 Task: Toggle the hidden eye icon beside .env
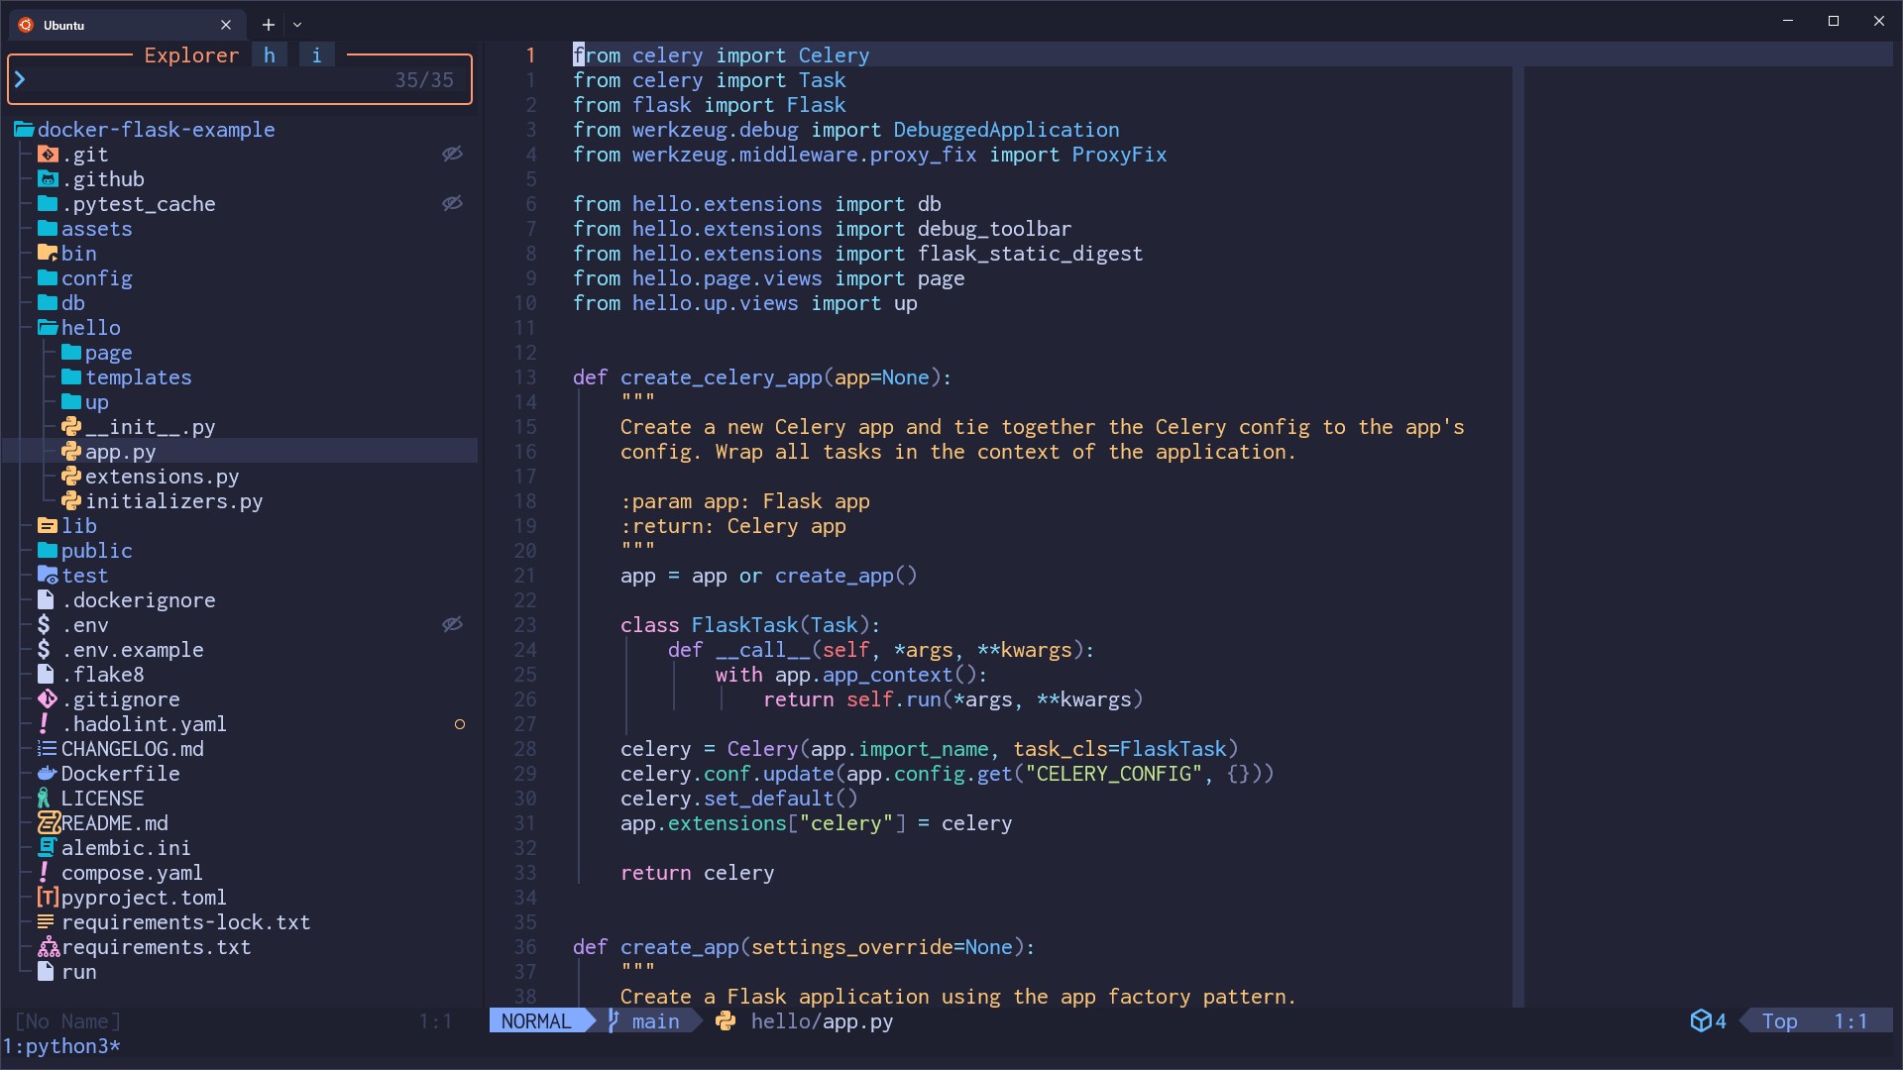tap(452, 624)
